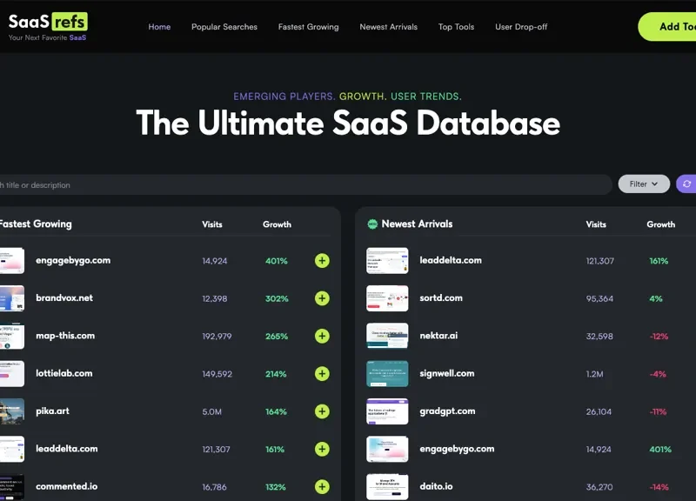
Task: Go to the Fastest Growing nav page
Action: pyautogui.click(x=308, y=27)
